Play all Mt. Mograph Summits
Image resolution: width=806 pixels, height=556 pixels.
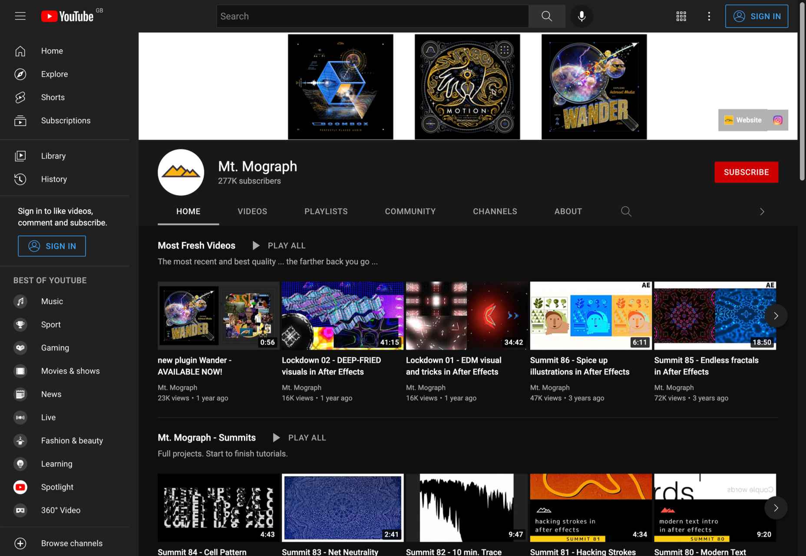(300, 438)
